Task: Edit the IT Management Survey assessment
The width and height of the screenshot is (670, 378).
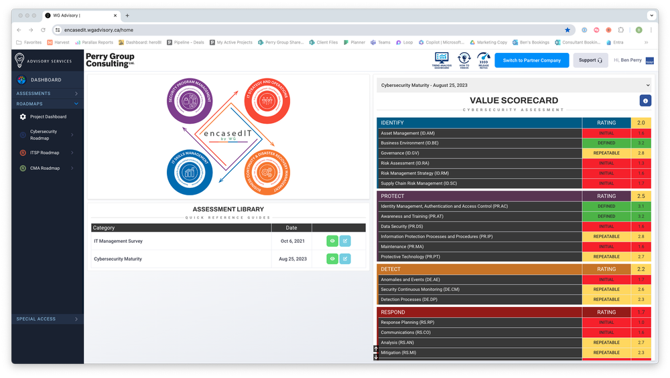Action: tap(345, 241)
